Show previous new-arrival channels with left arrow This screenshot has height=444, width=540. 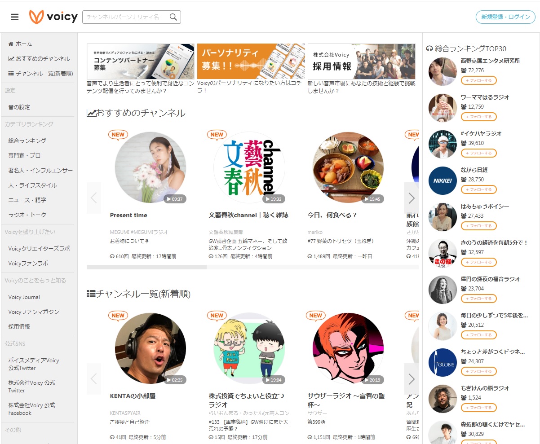[94, 379]
